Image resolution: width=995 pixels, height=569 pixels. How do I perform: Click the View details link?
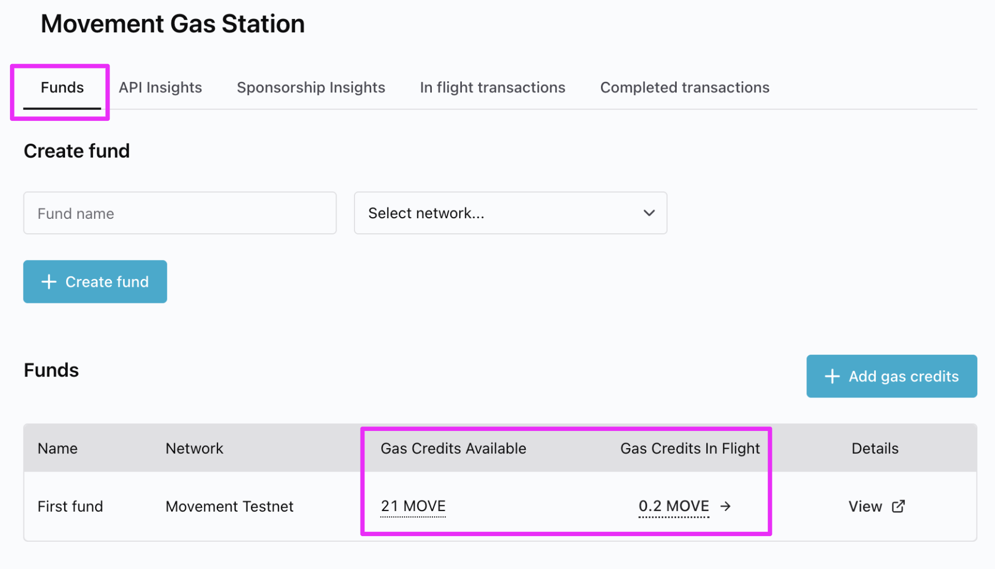pos(865,506)
